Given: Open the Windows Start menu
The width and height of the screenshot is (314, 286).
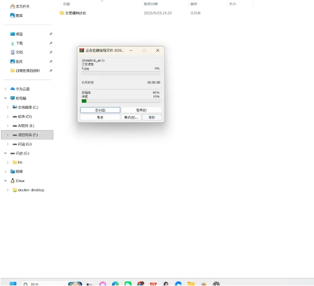Looking at the screenshot, I should 13,284.
